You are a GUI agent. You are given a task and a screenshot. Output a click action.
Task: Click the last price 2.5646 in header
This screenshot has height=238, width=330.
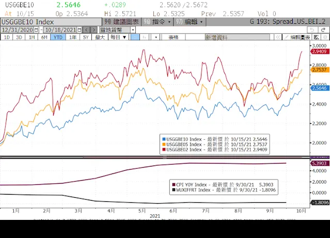[x=68, y=5]
